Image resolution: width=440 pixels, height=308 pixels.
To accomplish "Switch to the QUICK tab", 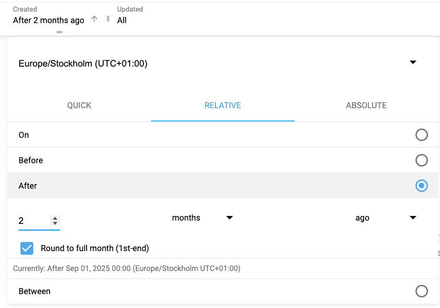I will pyautogui.click(x=79, y=105).
